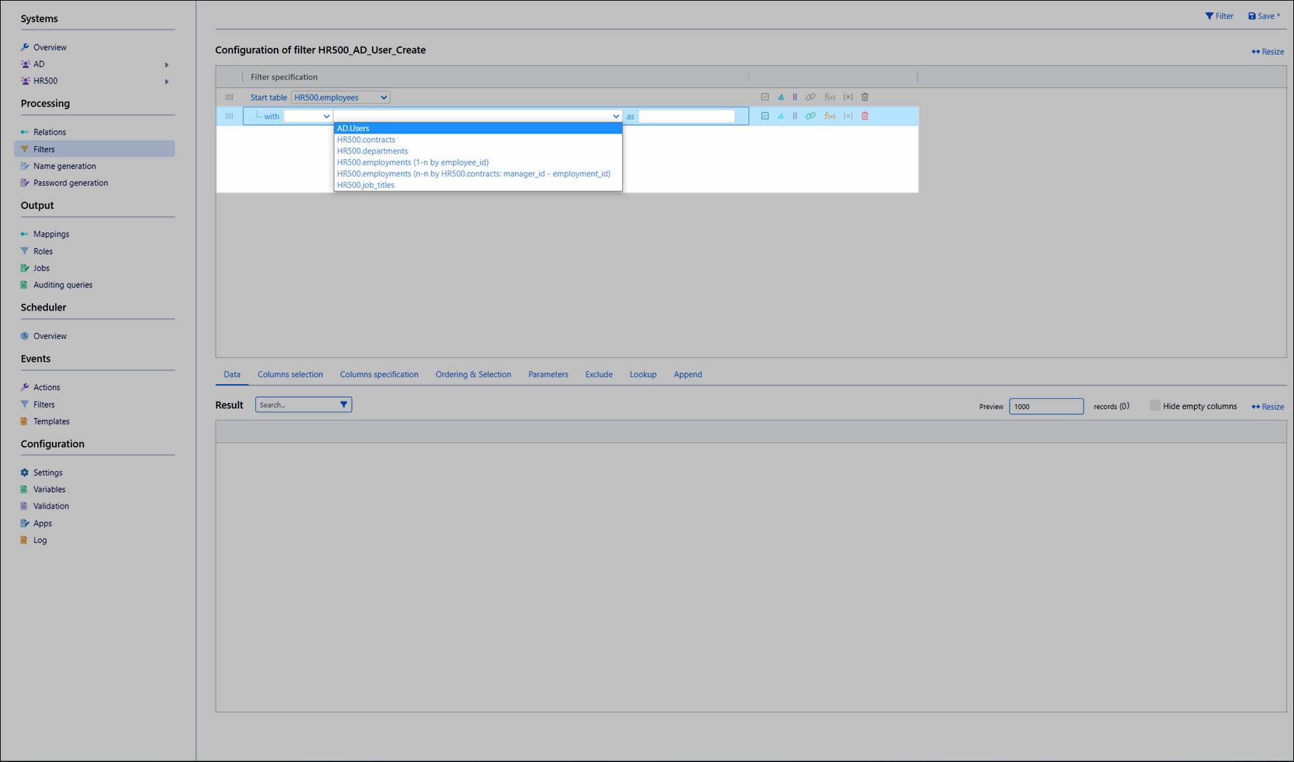Enable Hide empty columns checkbox
Image resolution: width=1294 pixels, height=762 pixels.
[x=1154, y=406]
